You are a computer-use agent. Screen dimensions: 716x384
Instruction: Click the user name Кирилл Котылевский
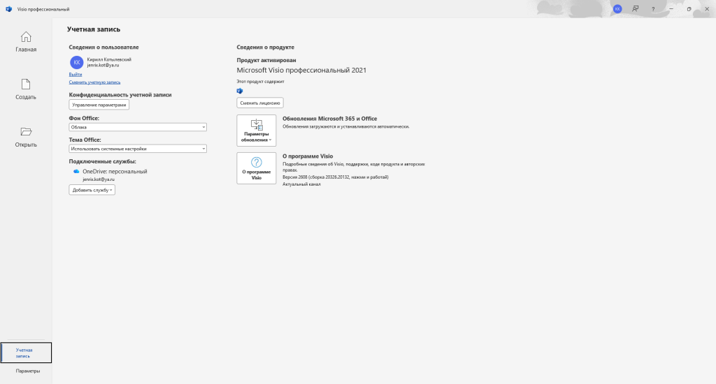coord(109,59)
